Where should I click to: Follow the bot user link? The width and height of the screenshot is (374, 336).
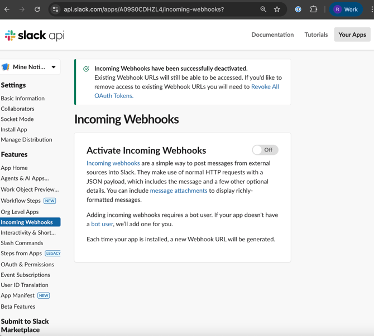pos(102,224)
